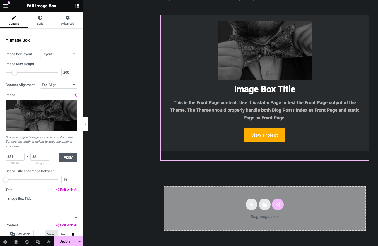The height and width of the screenshot is (246, 378).
Task: Click Edit with AI next to Content
Action: click(66, 225)
